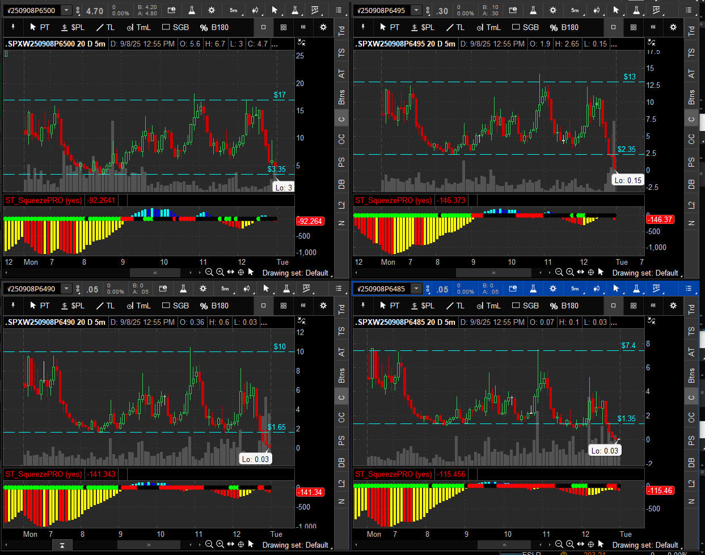Open the TS side tab of P6500 chart

[341, 52]
